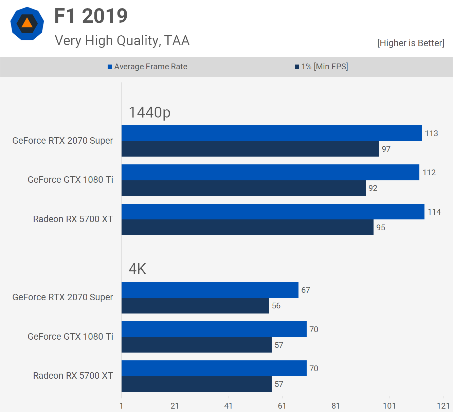Viewport: 453px width, 412px height.
Task: Click the 4K Radeon RX 5700 XT label
Action: (x=73, y=376)
